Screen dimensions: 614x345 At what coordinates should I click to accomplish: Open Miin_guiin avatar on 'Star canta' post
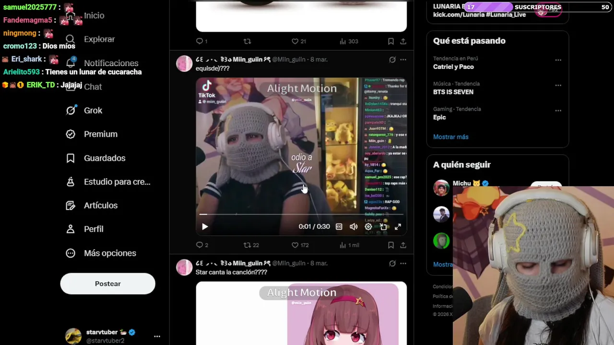point(184,267)
